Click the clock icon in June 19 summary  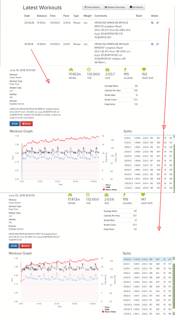pos(89,70)
